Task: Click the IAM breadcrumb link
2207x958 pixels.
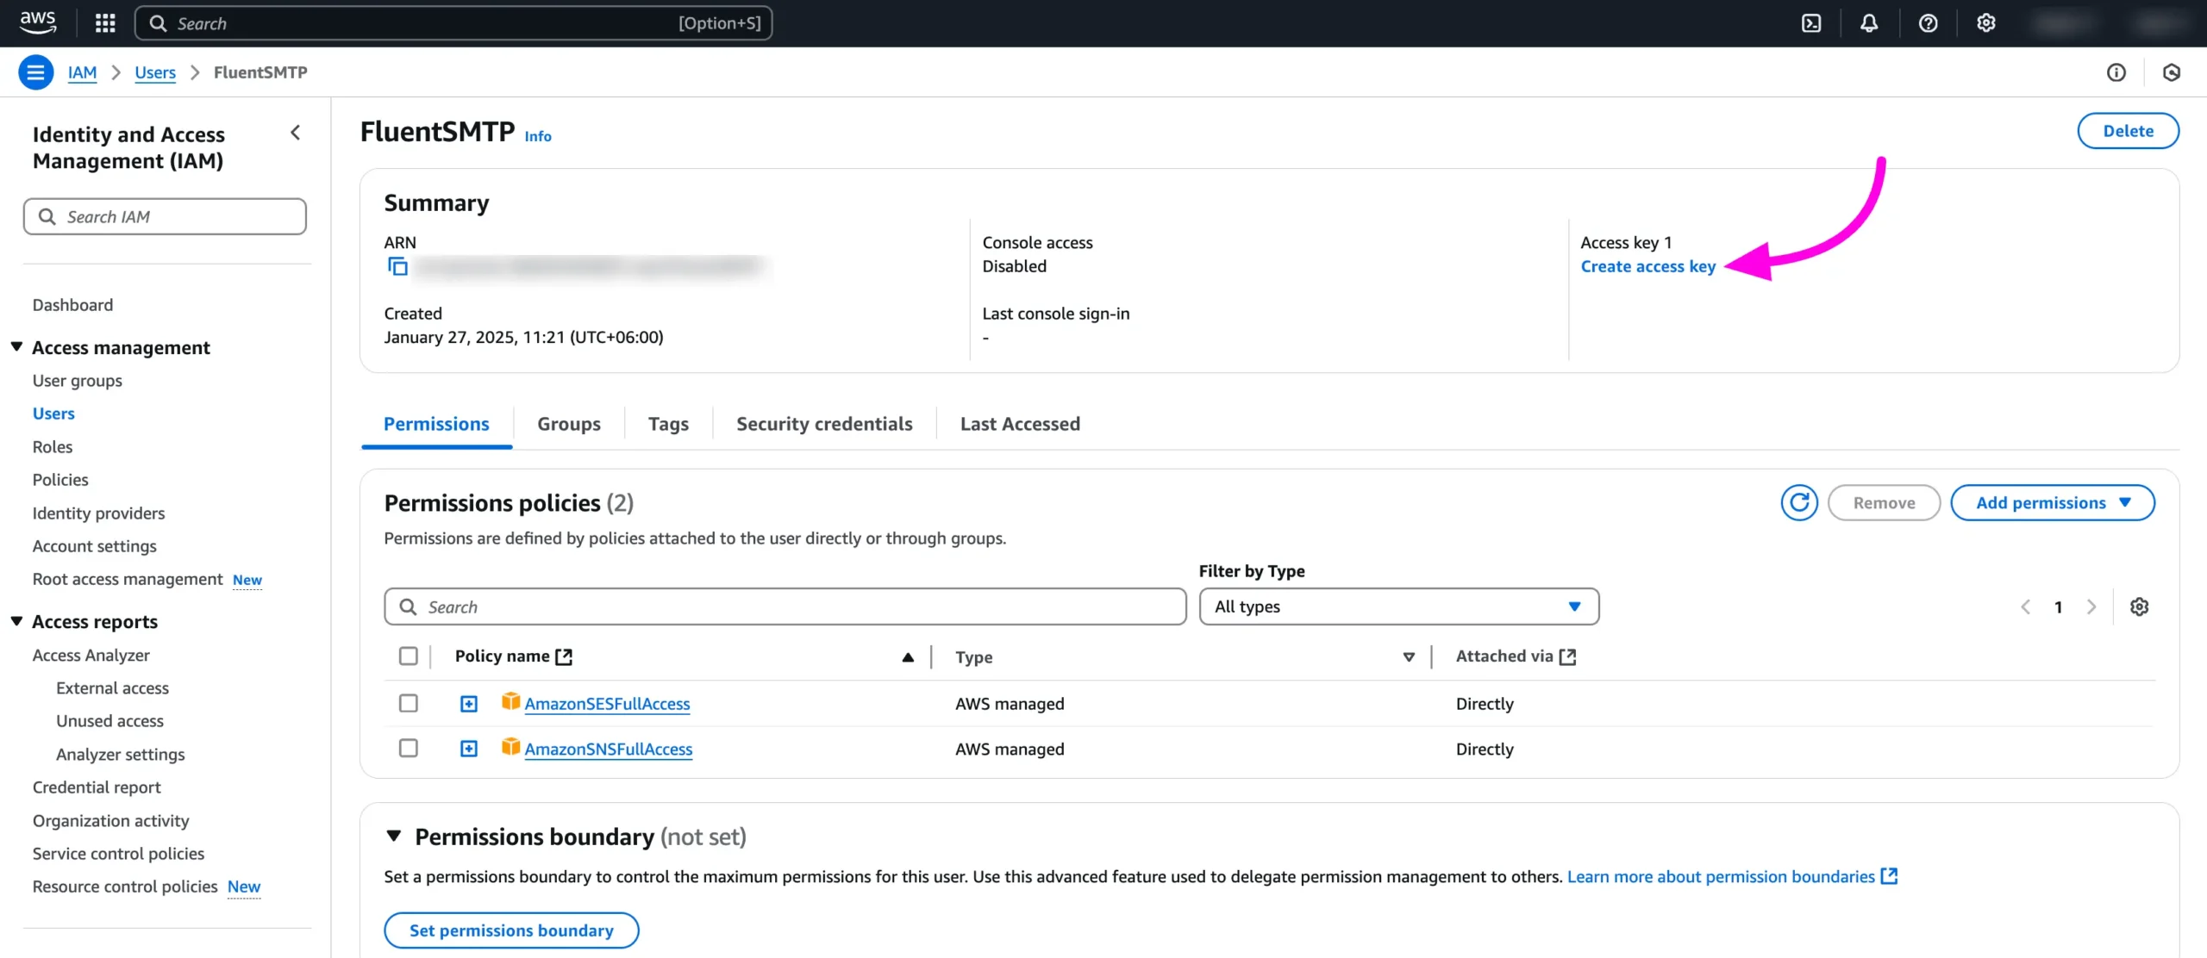Action: (82, 72)
